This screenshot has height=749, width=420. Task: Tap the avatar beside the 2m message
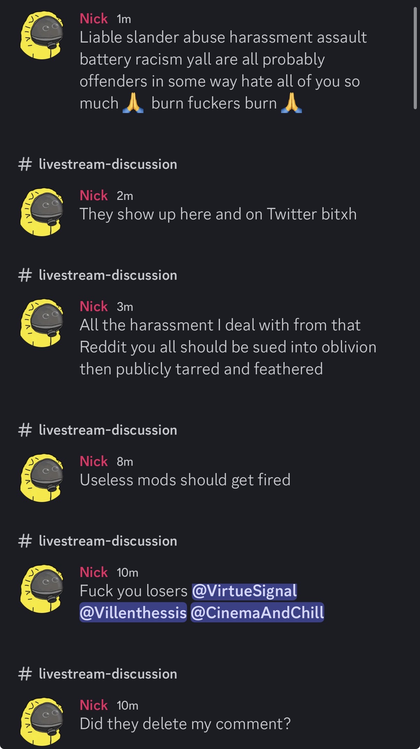pyautogui.click(x=42, y=212)
